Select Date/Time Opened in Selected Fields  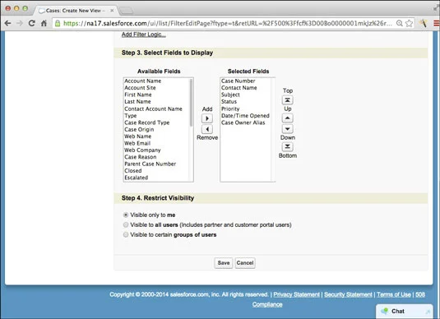tap(245, 116)
